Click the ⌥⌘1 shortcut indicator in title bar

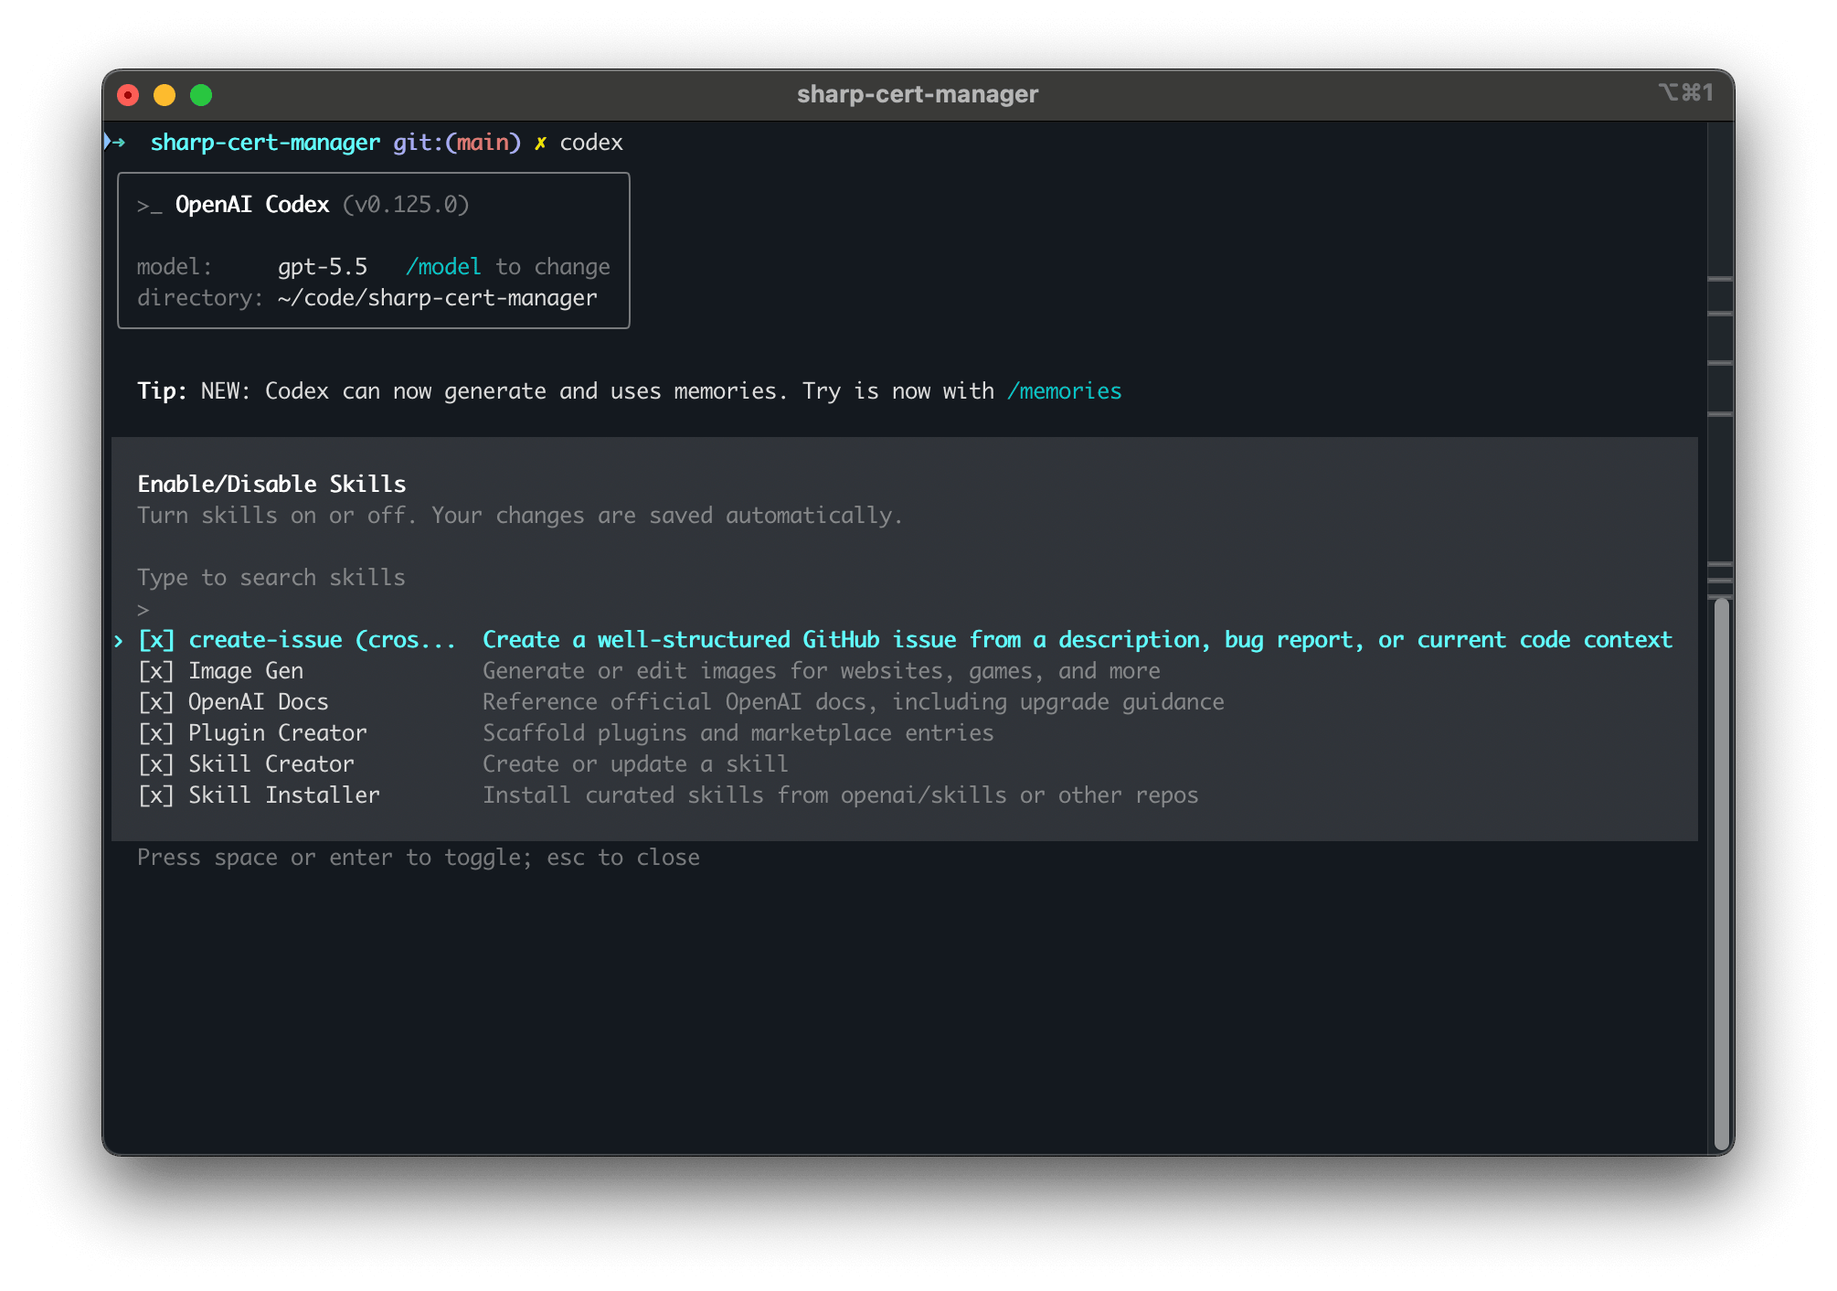click(x=1685, y=93)
